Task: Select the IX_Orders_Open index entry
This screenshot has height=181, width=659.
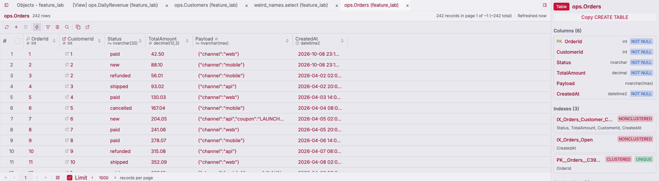Action: (x=605, y=144)
